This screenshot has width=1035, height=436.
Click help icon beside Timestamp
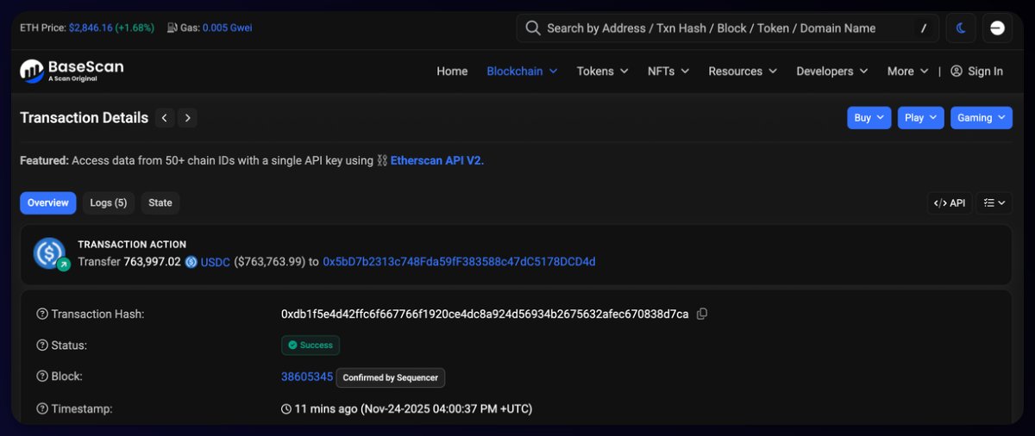pyautogui.click(x=42, y=408)
